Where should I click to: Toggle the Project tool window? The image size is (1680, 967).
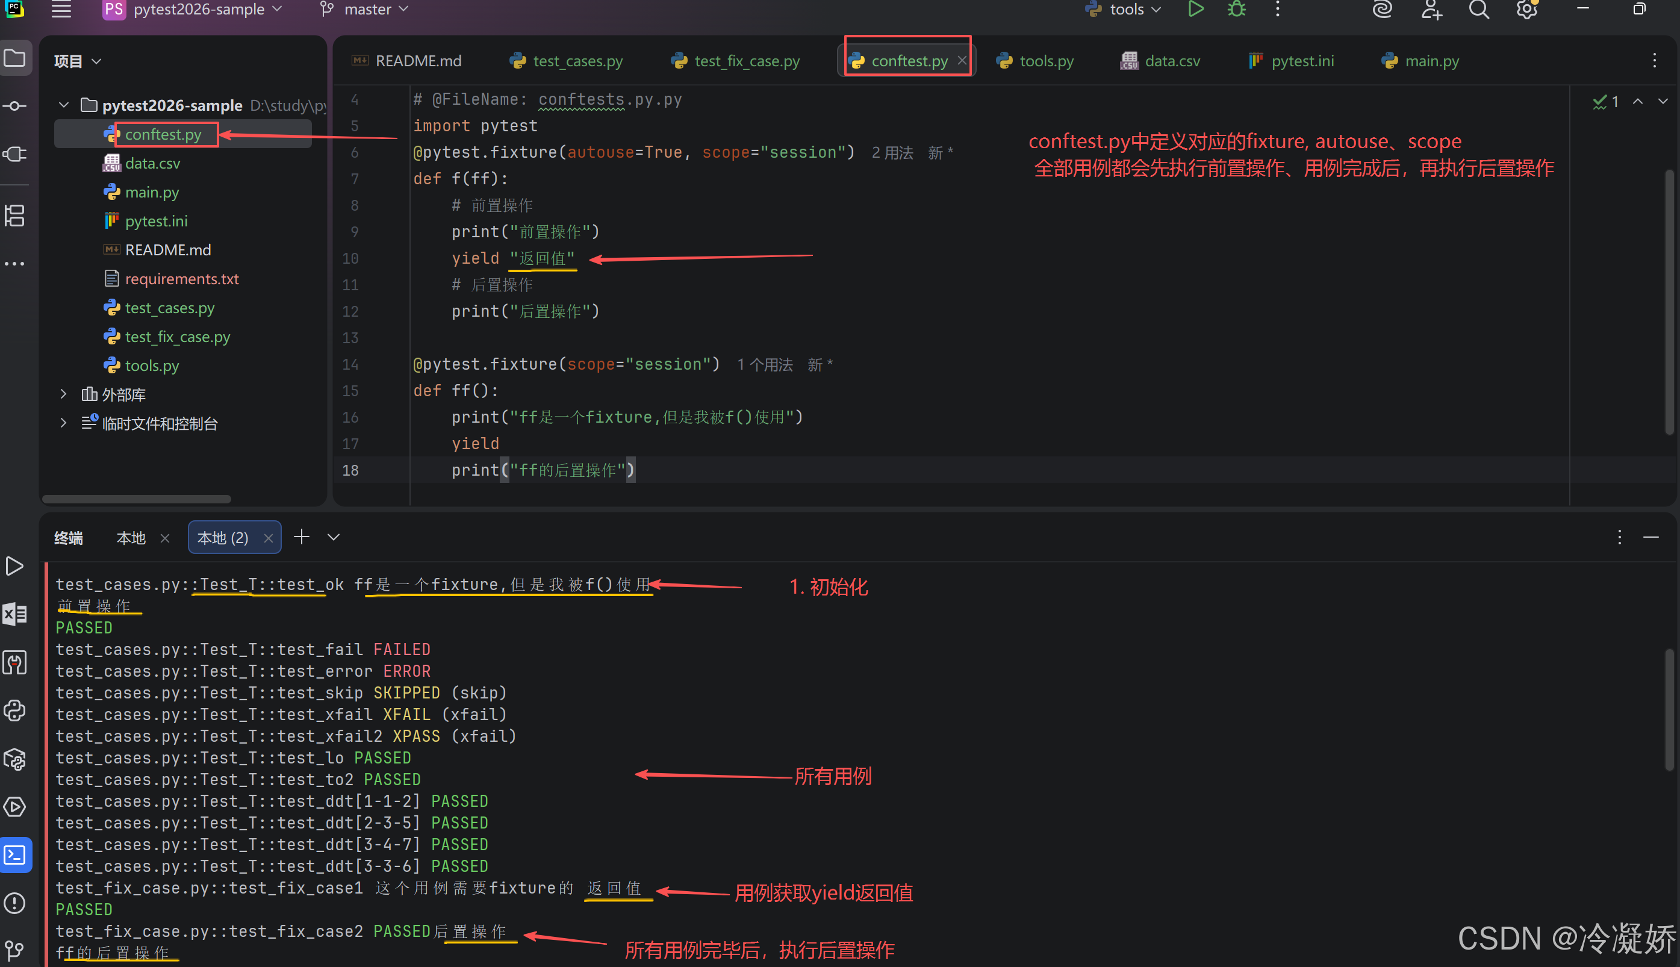coord(14,58)
